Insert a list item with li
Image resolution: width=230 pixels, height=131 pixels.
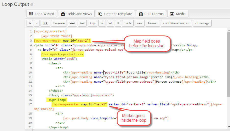click(x=118, y=23)
